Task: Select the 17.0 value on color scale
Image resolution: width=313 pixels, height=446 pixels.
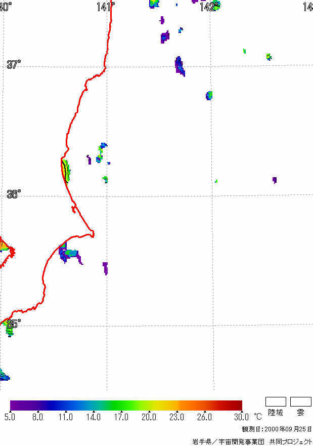Action: [x=121, y=417]
